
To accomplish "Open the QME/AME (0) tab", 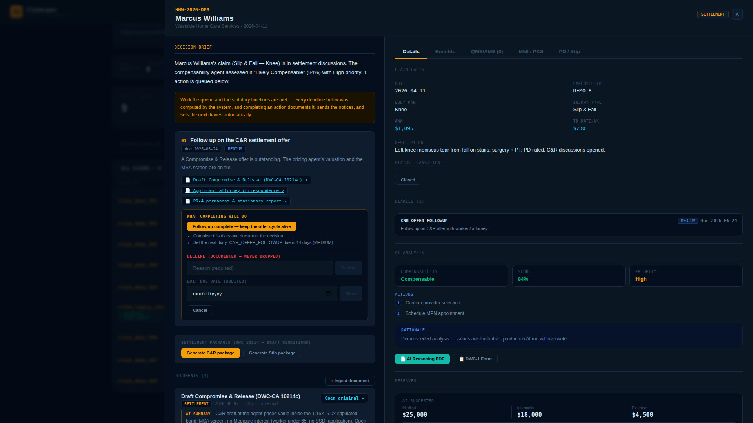I will click(487, 52).
